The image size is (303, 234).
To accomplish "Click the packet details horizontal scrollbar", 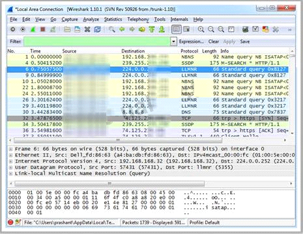I will (109, 184).
